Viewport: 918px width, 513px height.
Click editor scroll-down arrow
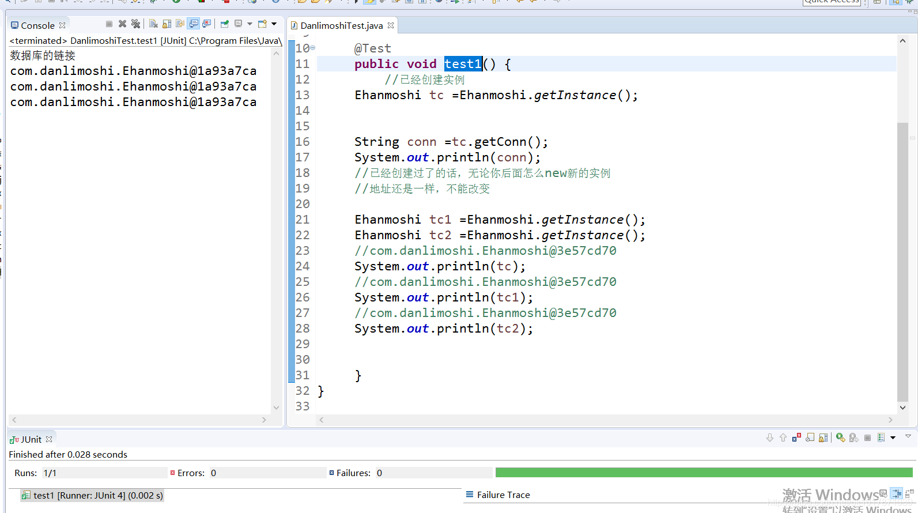[x=902, y=408]
